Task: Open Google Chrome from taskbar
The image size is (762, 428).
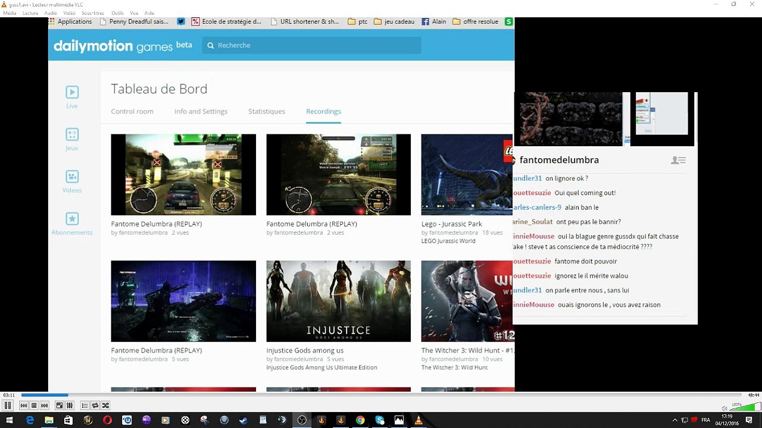Action: pos(360,420)
